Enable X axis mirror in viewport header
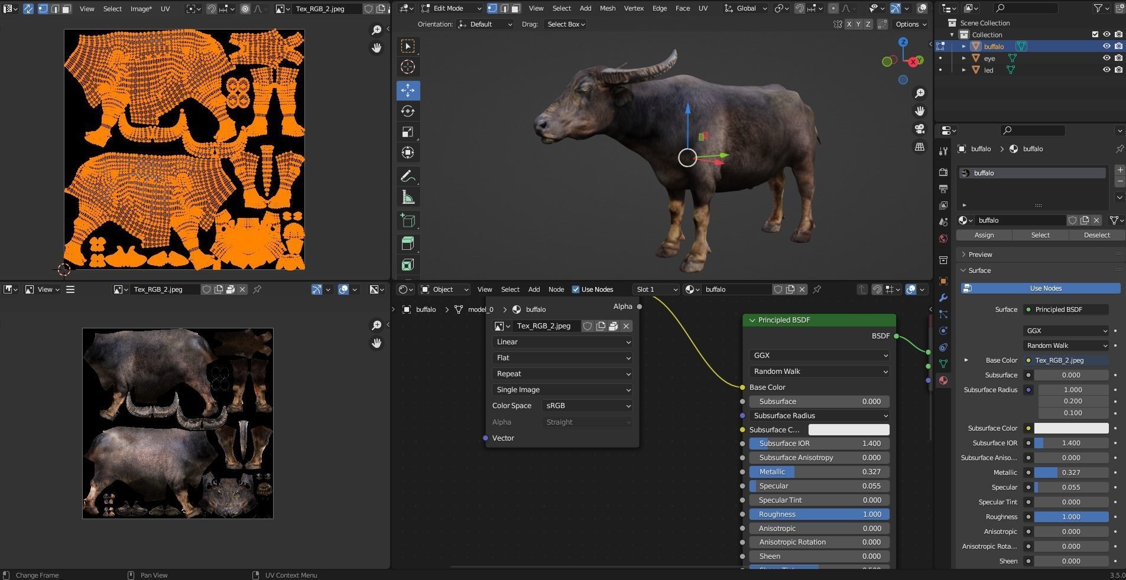Viewport: 1126px width, 580px height. (849, 24)
